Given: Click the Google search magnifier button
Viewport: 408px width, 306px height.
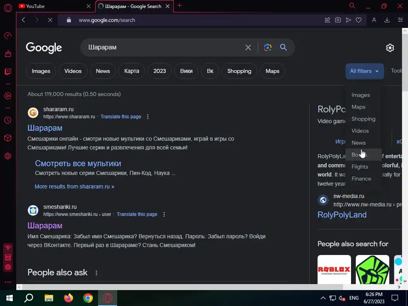Looking at the screenshot, I should pos(283,47).
